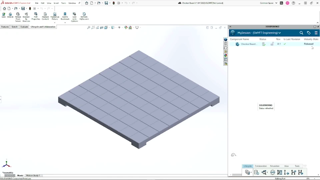Viewport: 320px width, 180px height.
Task: Open the File menu
Action: click(37, 3)
